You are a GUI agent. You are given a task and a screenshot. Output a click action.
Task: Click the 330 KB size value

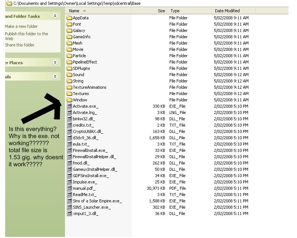pos(159,106)
